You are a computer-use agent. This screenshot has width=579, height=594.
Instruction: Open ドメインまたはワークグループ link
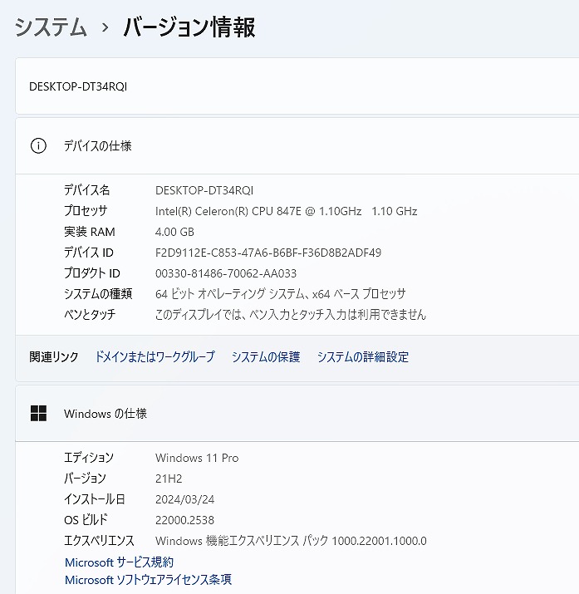(155, 357)
